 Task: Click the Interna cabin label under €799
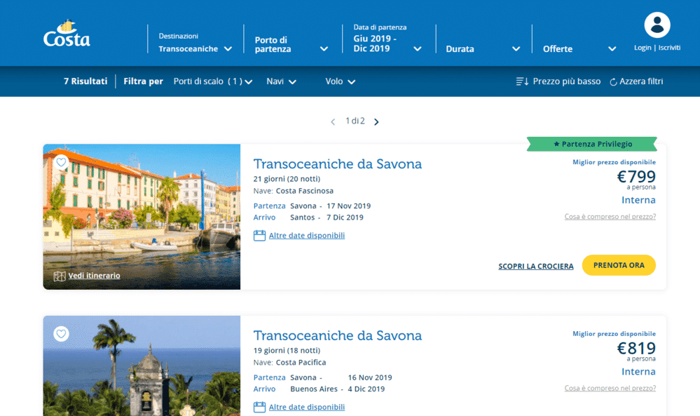click(x=638, y=200)
